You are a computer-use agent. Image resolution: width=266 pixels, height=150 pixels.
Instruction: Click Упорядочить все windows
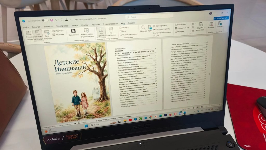pyautogui.click(x=182, y=28)
